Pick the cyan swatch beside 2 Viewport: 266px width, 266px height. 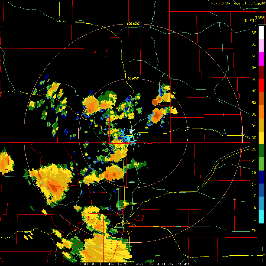pos(261,217)
